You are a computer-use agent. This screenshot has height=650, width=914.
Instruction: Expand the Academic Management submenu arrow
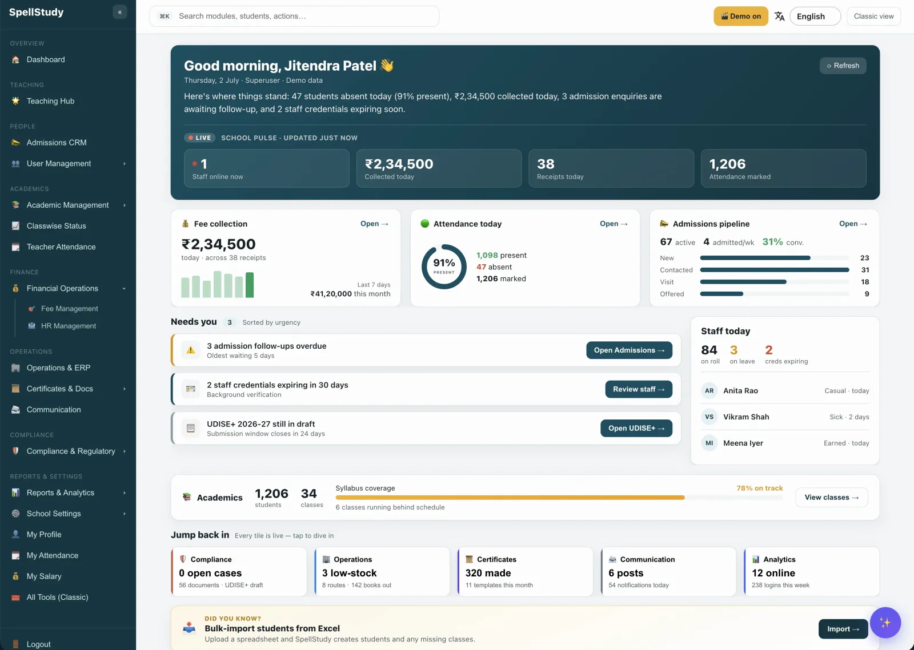pyautogui.click(x=124, y=205)
